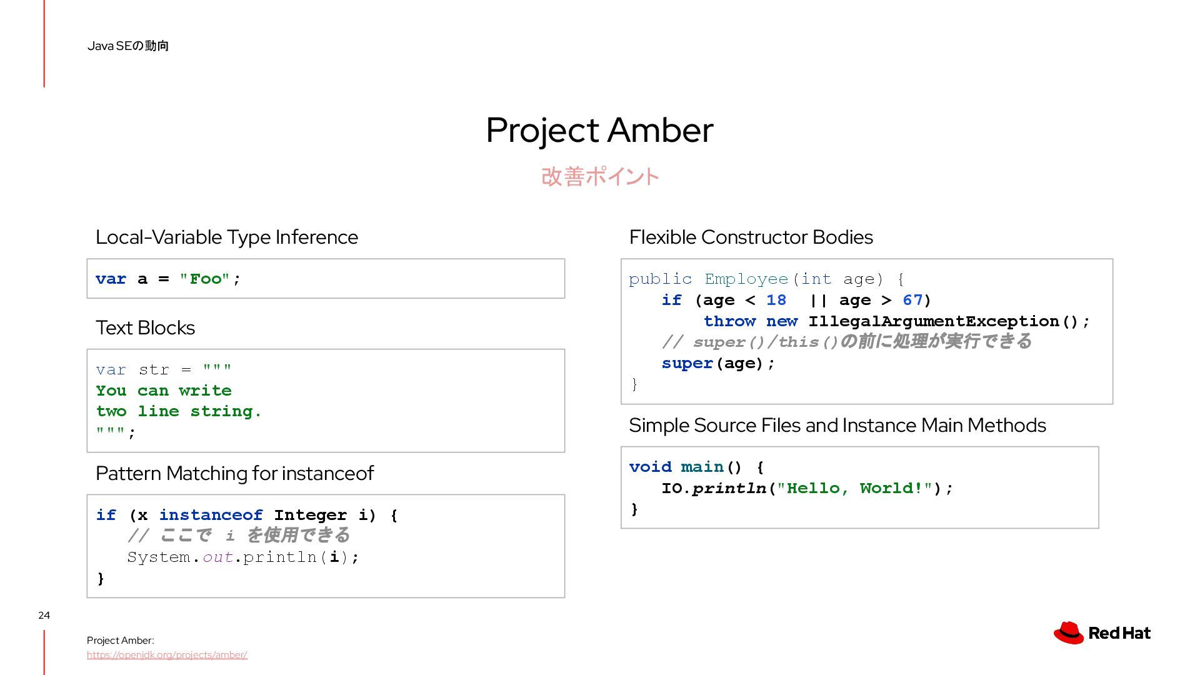Screen dimensions: 1200x675
Task: Click the slide page number 24
Action: [44, 616]
